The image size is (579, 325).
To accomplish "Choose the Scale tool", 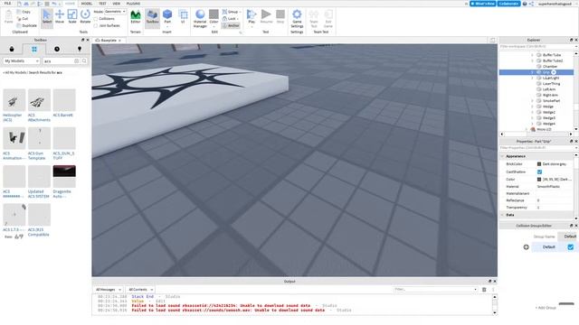I will pos(72,16).
